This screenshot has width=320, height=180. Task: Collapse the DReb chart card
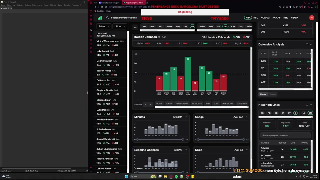point(247,150)
